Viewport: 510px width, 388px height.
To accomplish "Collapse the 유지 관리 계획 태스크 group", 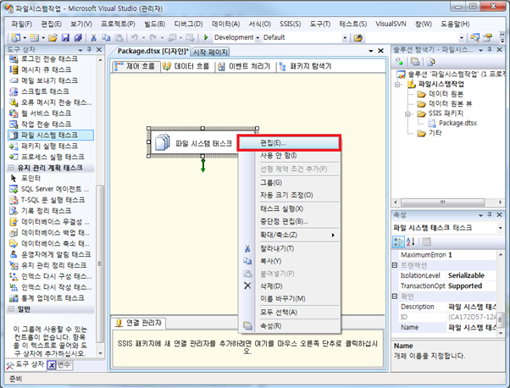I will [11, 168].
